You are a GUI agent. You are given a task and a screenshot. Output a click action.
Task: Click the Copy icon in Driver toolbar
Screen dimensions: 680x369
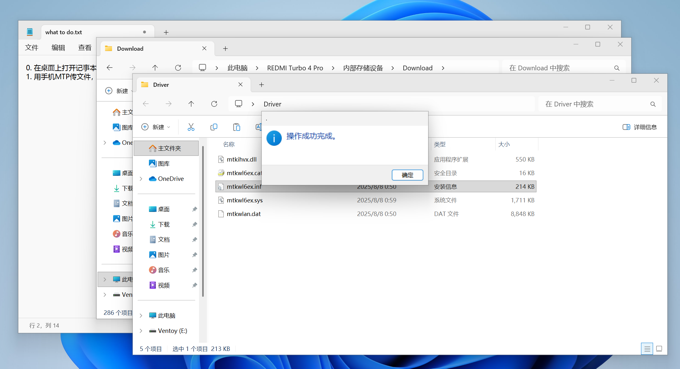214,127
